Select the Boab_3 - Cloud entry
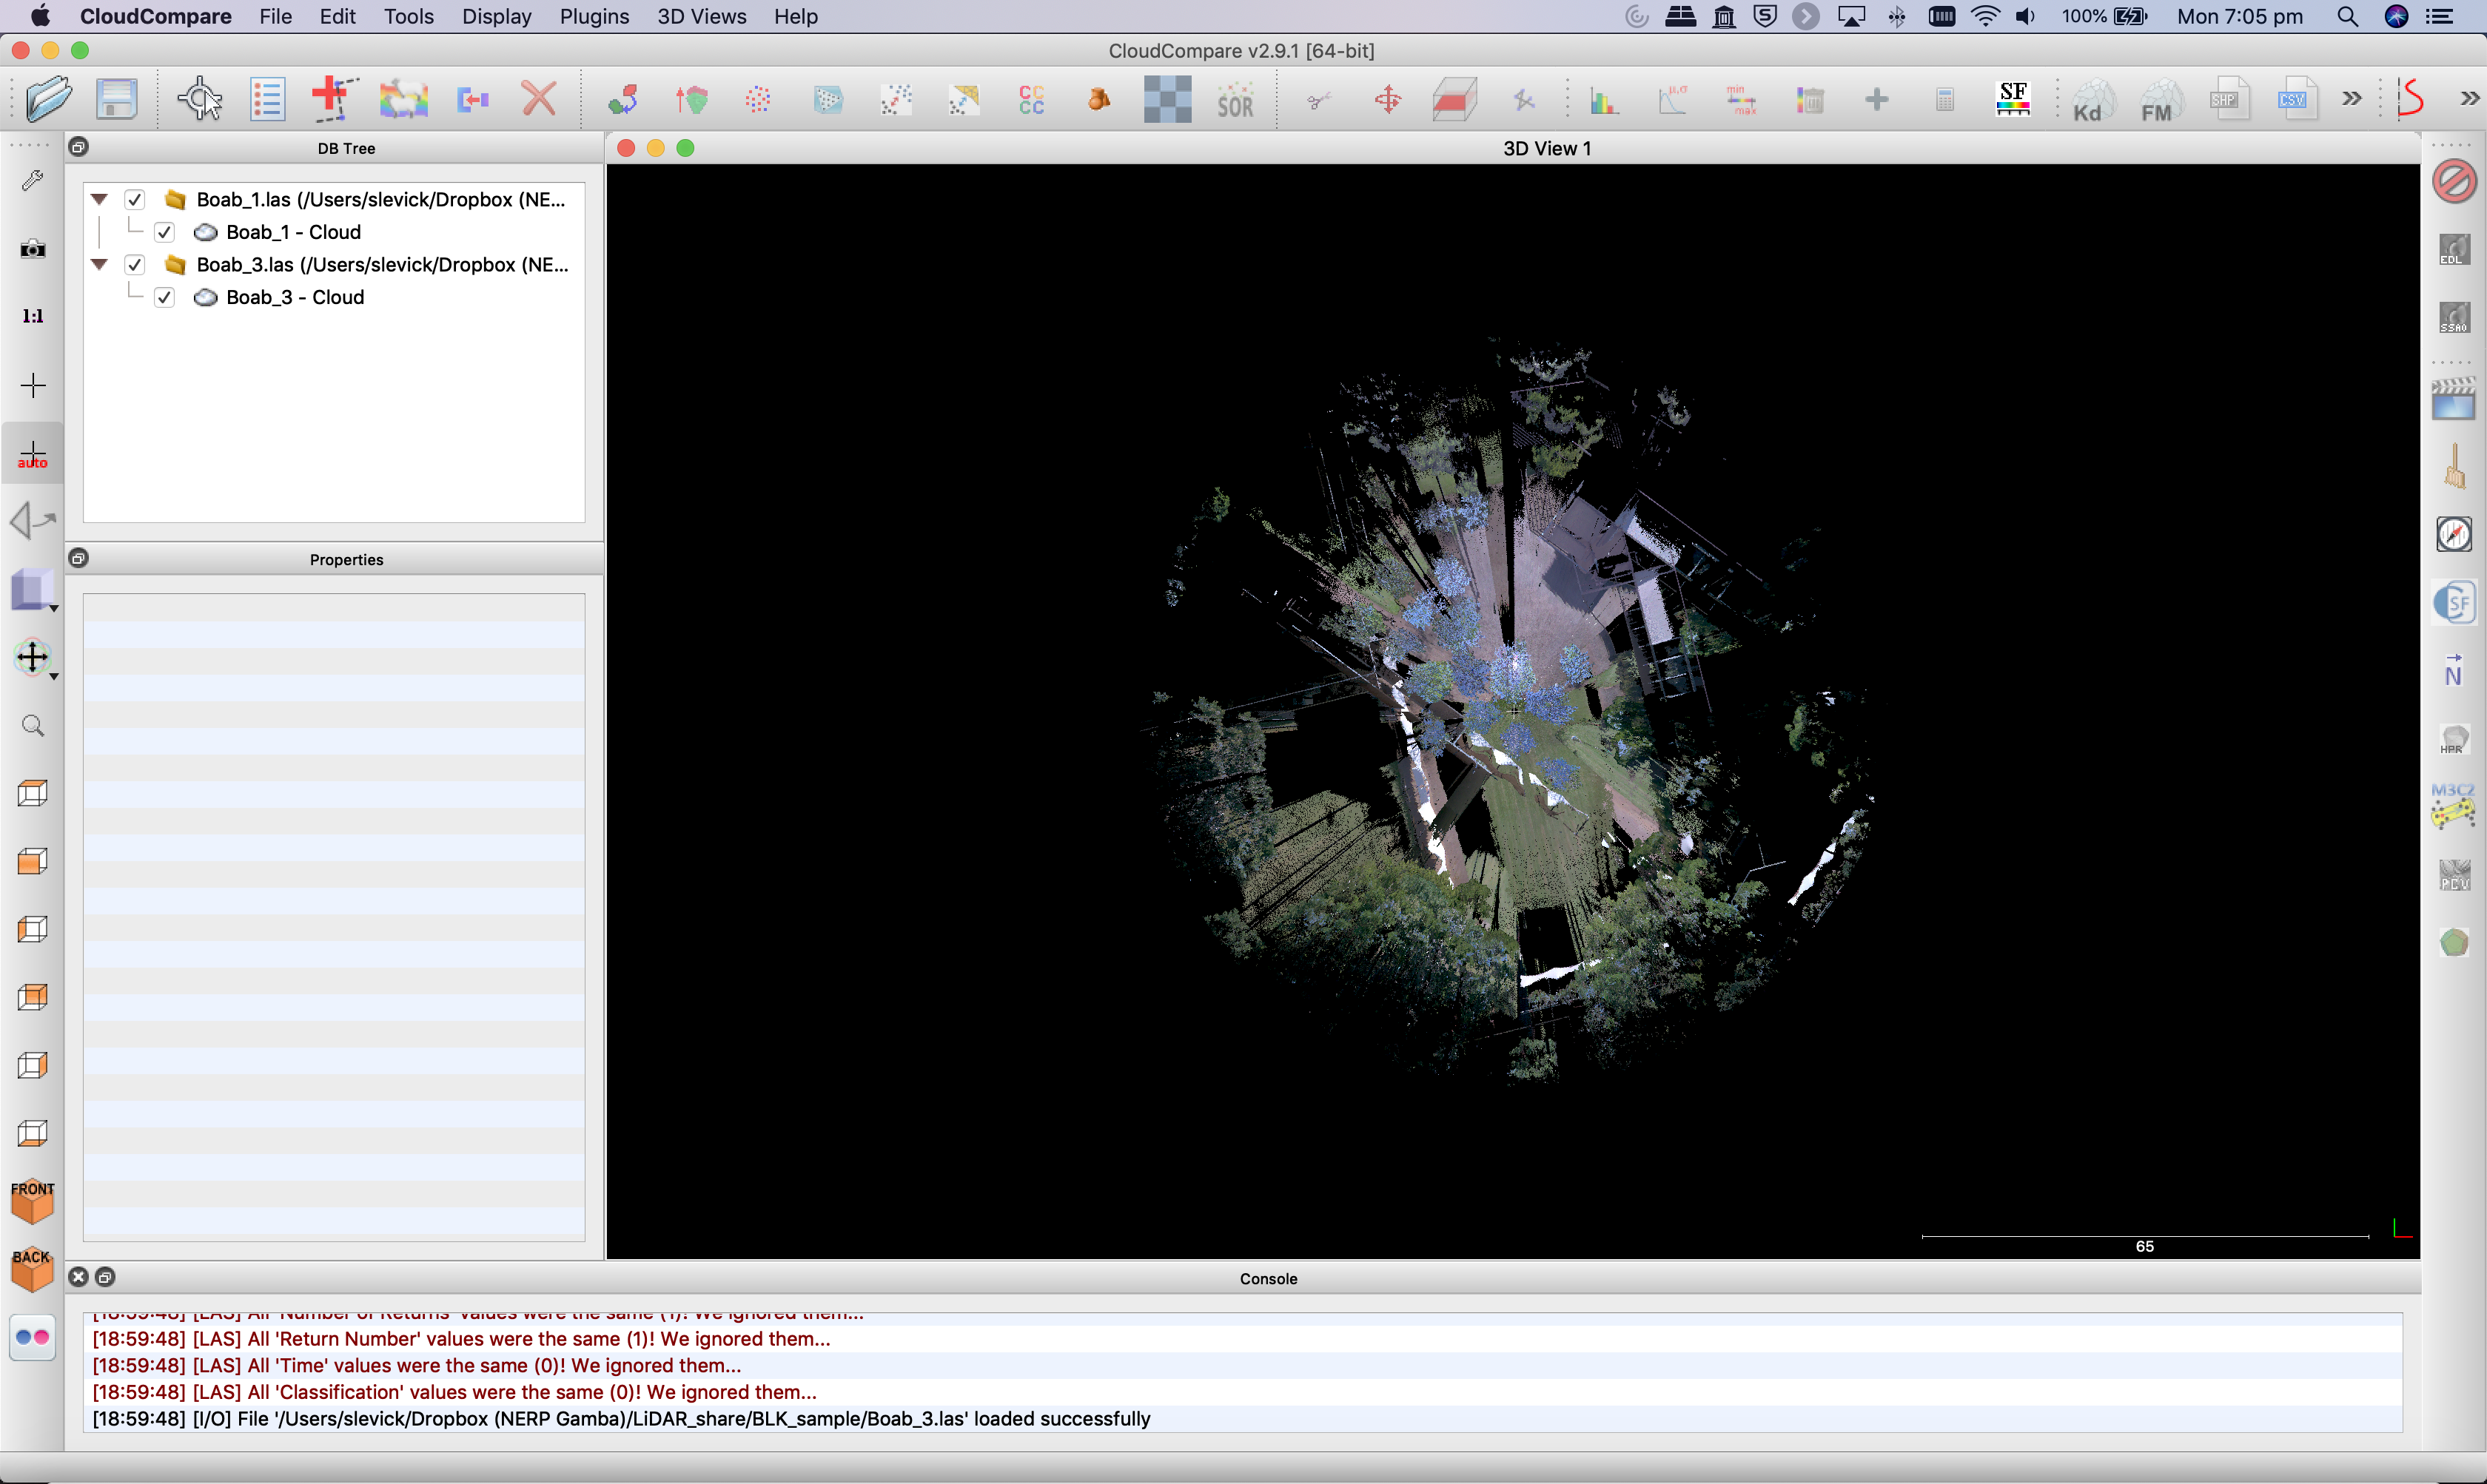 click(x=295, y=297)
